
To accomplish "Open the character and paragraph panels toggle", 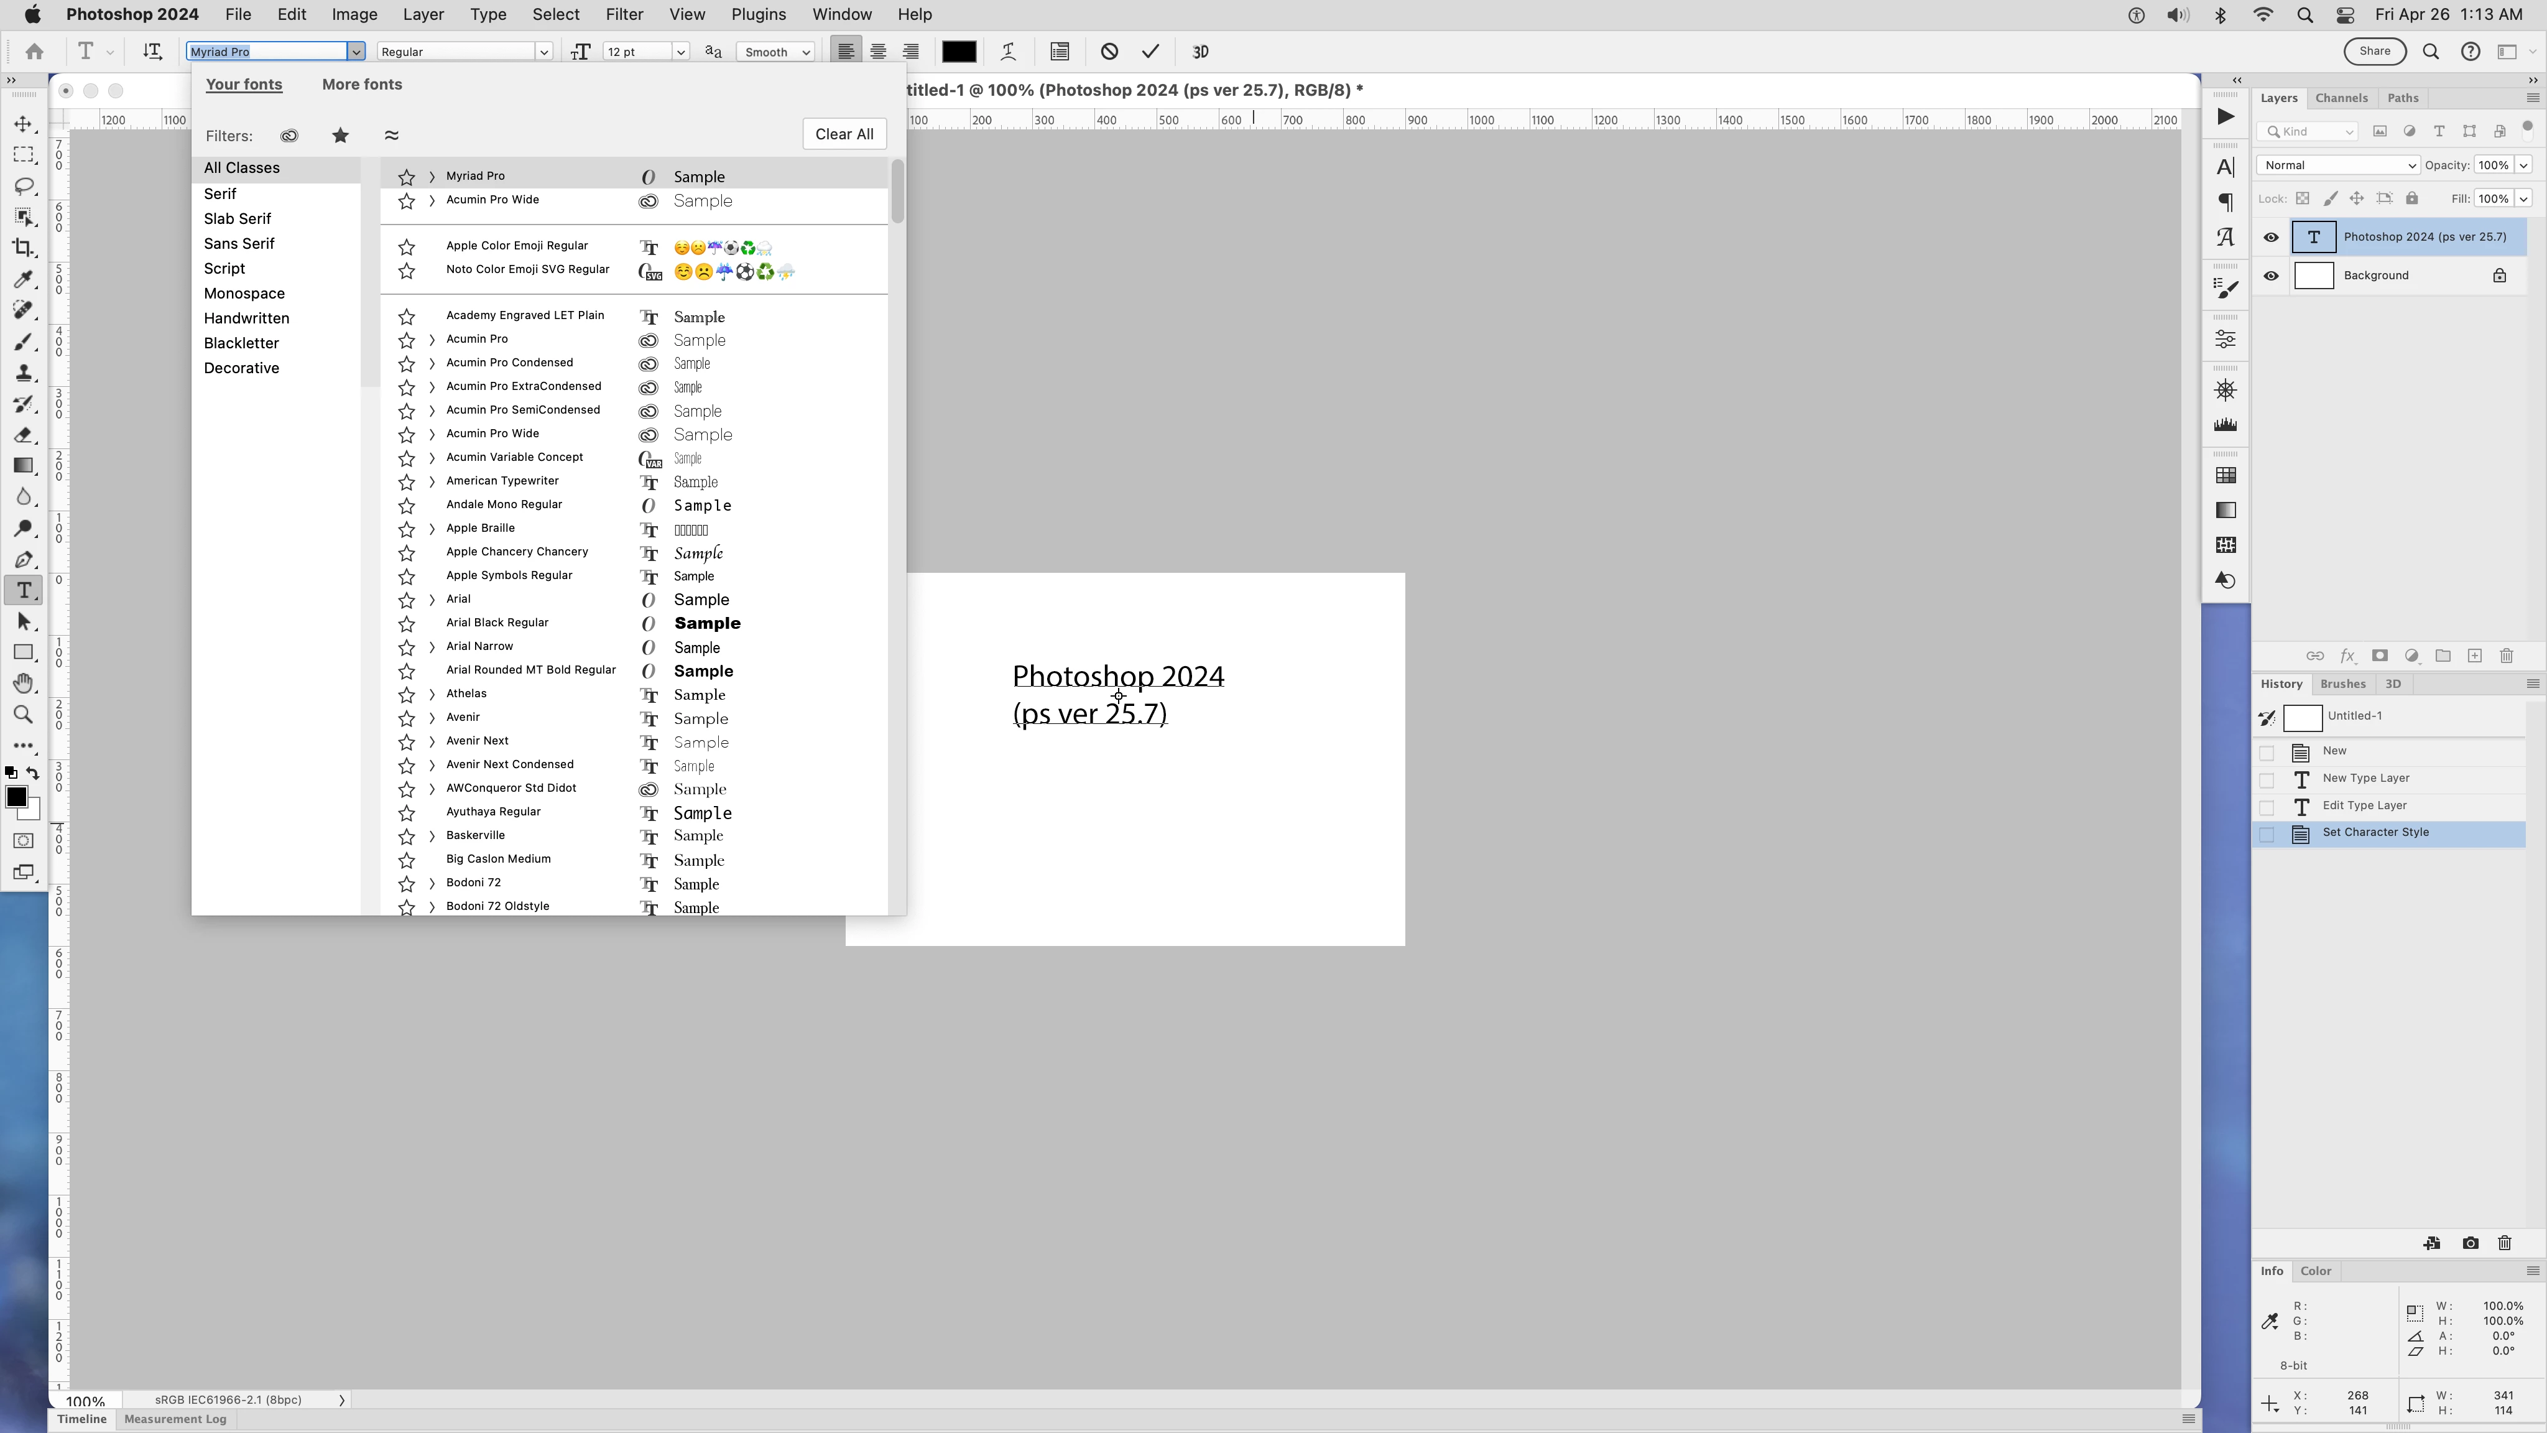I will tap(1060, 52).
